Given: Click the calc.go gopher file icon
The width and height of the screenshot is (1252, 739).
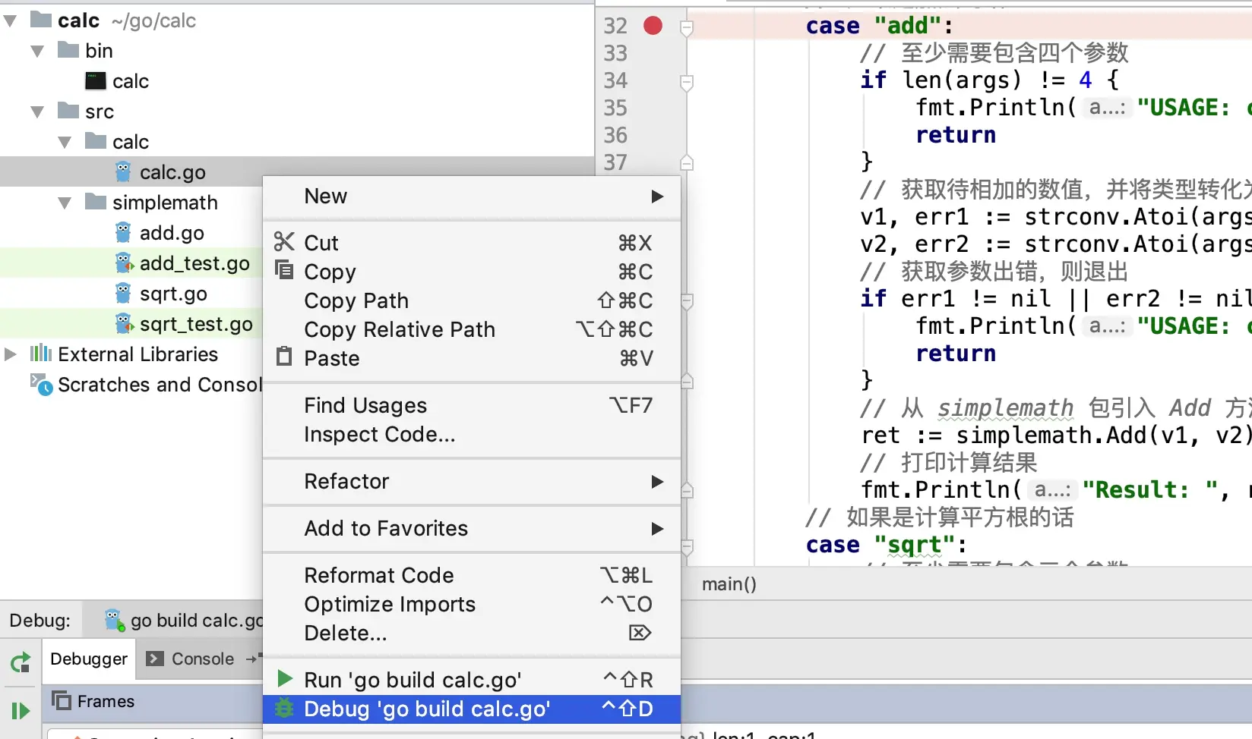Looking at the screenshot, I should click(x=123, y=172).
